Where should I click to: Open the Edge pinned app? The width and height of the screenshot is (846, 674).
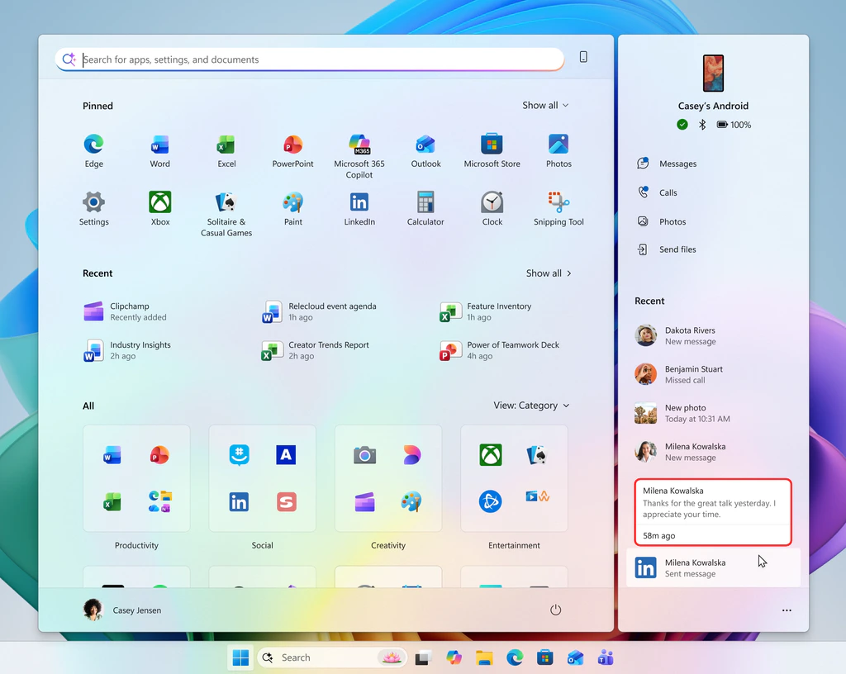pyautogui.click(x=94, y=151)
